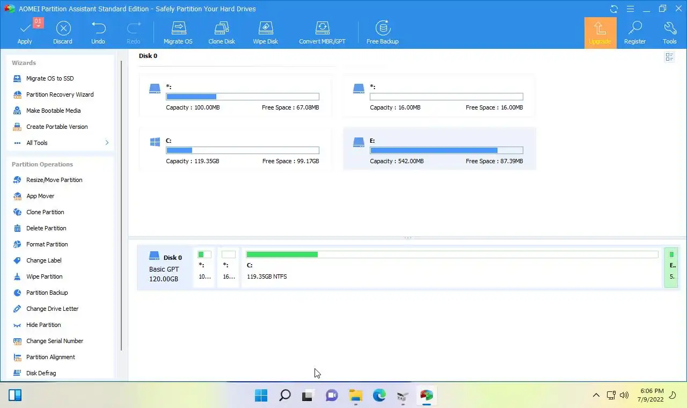687x408 pixels.
Task: Switch the partition view layout icon
Action: 669,57
